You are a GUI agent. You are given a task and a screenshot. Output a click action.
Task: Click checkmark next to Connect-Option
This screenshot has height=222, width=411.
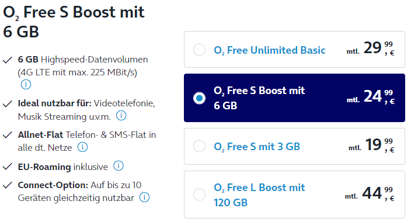click(8, 185)
